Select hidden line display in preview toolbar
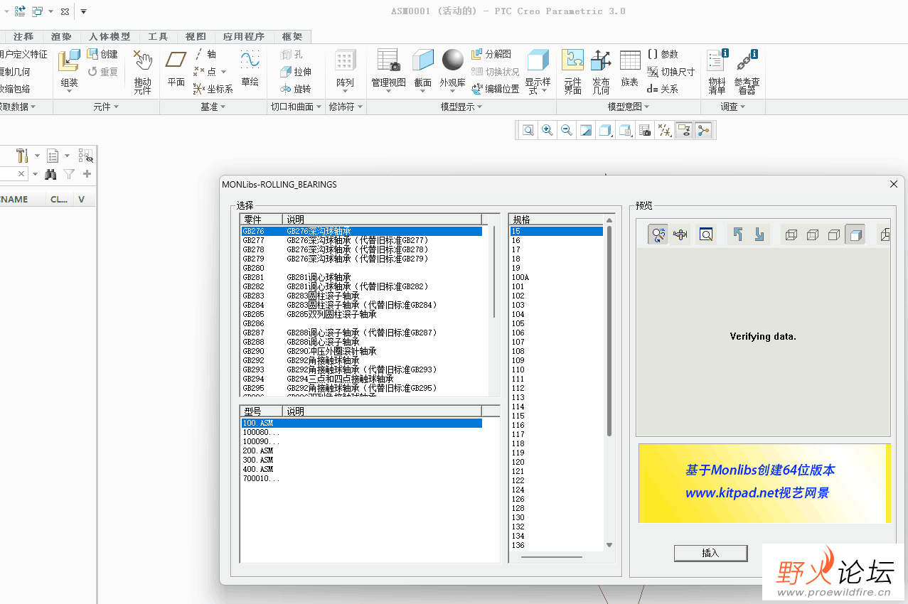Screen dimensions: 908x604 (x=813, y=234)
